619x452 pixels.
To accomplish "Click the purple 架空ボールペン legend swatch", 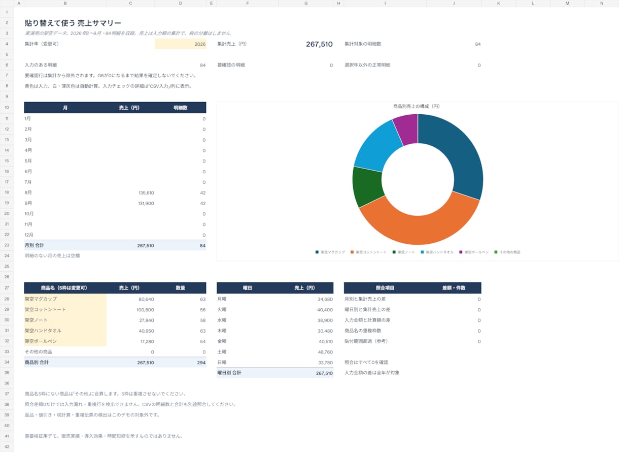I will (x=461, y=252).
